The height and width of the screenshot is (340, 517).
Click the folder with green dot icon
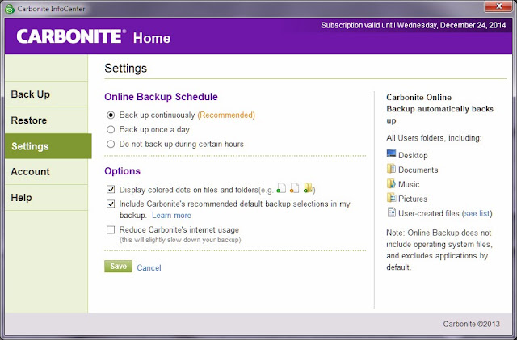point(308,188)
